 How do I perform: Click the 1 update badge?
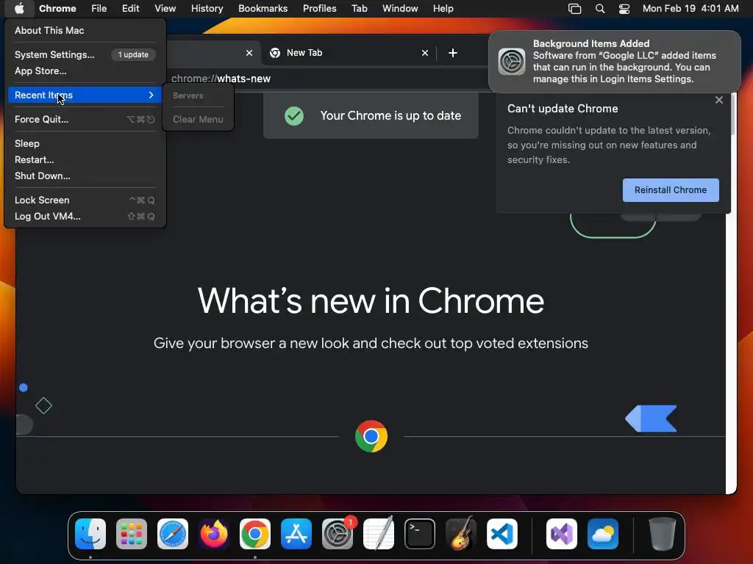coord(133,54)
